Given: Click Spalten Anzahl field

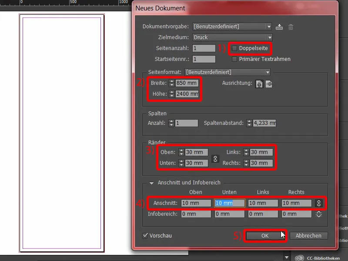Looking at the screenshot, I should (187, 123).
